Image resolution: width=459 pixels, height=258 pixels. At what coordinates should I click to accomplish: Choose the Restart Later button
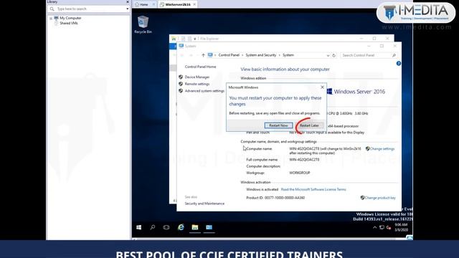pos(309,125)
